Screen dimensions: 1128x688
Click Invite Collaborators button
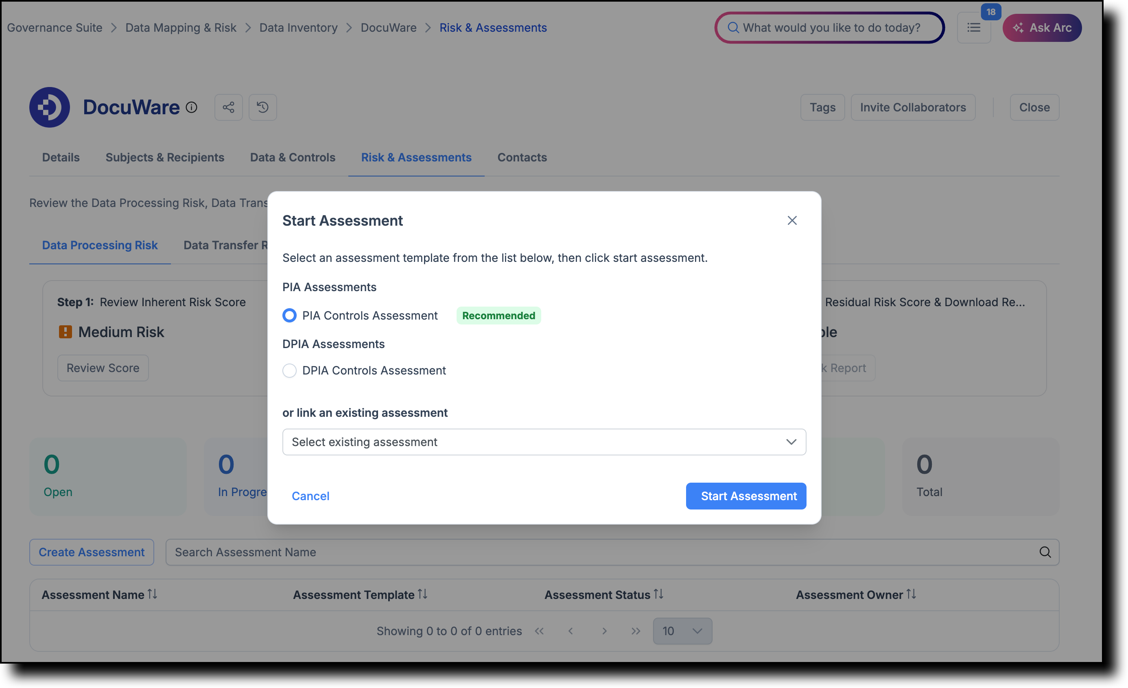click(913, 107)
